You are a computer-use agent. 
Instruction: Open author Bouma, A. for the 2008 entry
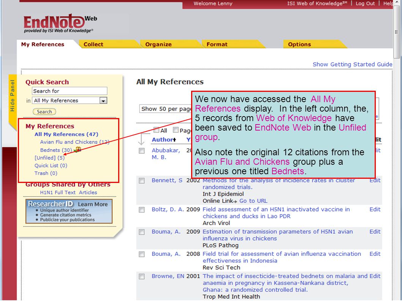point(166,254)
